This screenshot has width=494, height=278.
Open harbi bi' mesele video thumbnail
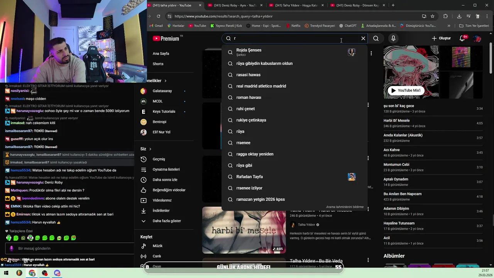[x=244, y=230]
